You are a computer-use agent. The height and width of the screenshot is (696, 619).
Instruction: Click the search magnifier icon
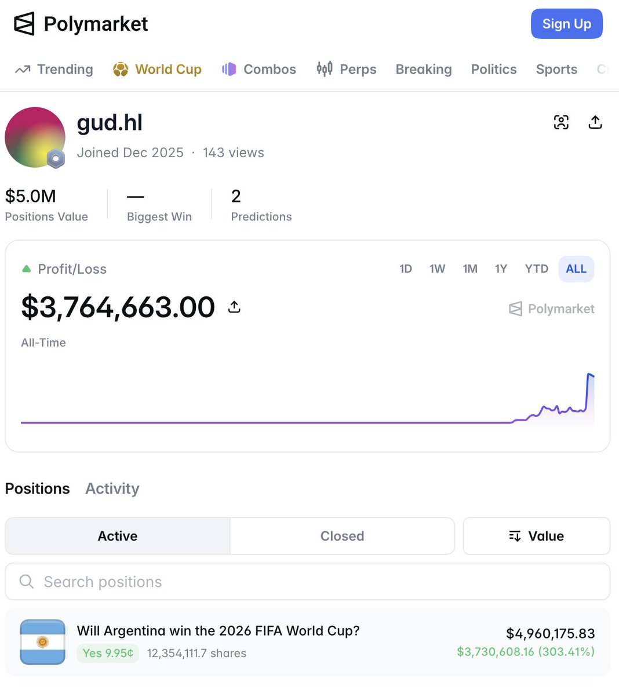pyautogui.click(x=27, y=582)
